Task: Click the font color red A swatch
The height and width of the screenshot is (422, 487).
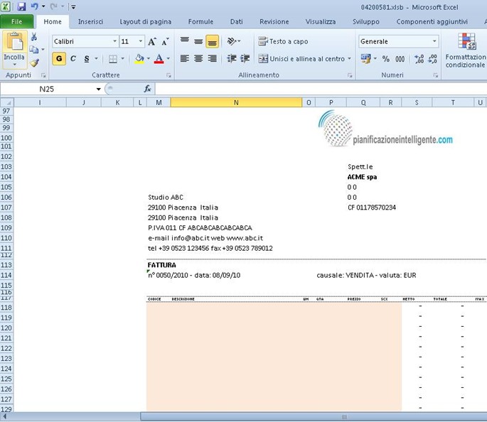Action: pyautogui.click(x=158, y=59)
